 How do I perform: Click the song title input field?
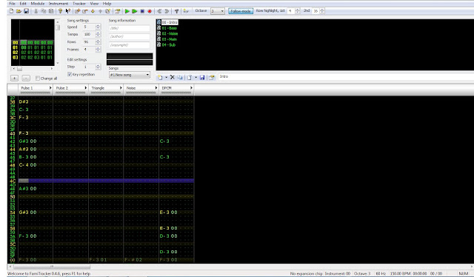pos(130,28)
